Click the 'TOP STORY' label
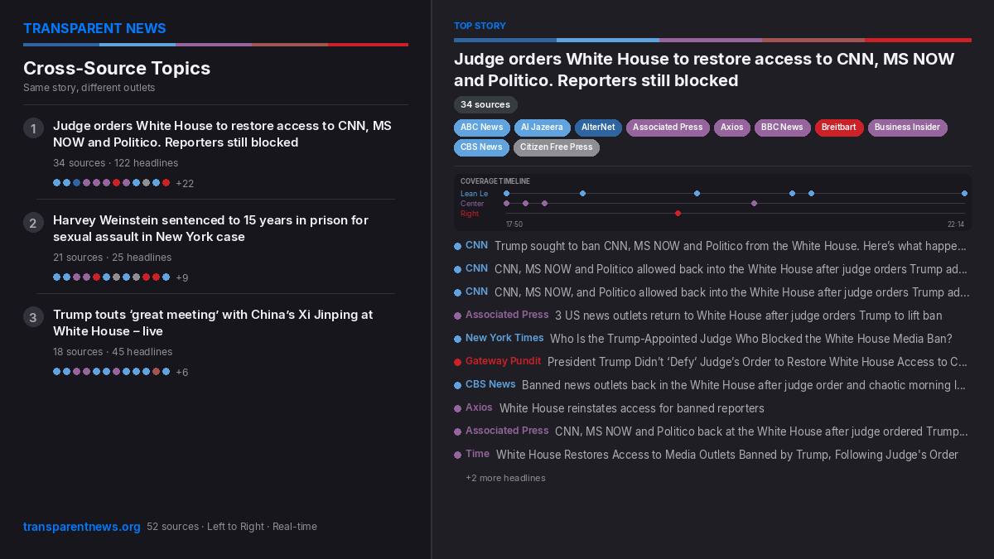 (x=480, y=27)
